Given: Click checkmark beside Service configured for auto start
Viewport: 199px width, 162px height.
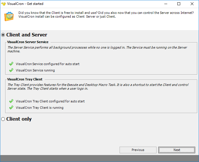Looking at the screenshot, I should pyautogui.click(x=11, y=64).
